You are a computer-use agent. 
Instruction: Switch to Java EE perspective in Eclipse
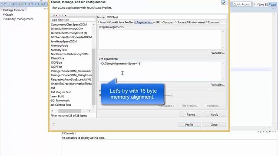click(262, 5)
